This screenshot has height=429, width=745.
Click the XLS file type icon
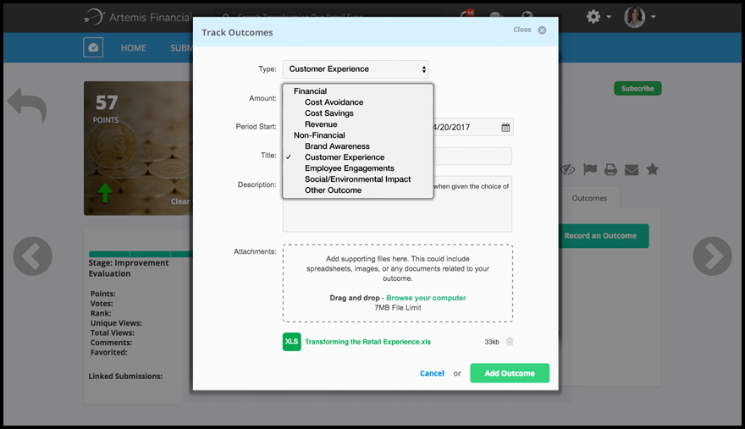pyautogui.click(x=292, y=342)
